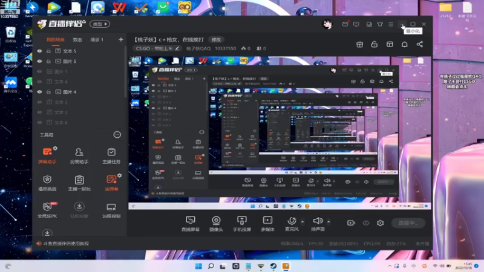Viewport: 484px width, 272px height.
Task: Open Search on Windows taskbar
Action: coord(211,266)
